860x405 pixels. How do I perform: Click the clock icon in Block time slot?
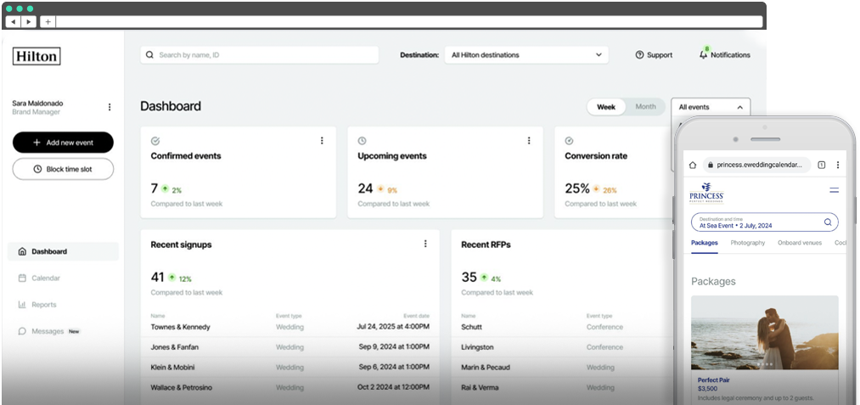point(37,169)
